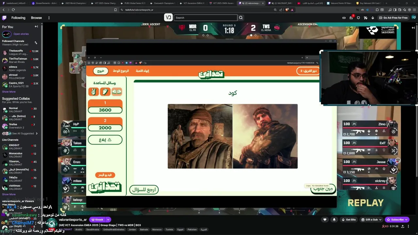Click Go Ad-Free for Free

point(393,18)
